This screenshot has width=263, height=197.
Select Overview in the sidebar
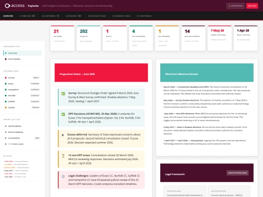point(22,53)
